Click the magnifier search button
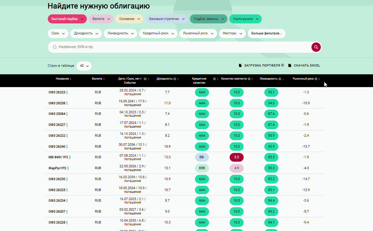This screenshot has height=231, width=373. click(316, 47)
